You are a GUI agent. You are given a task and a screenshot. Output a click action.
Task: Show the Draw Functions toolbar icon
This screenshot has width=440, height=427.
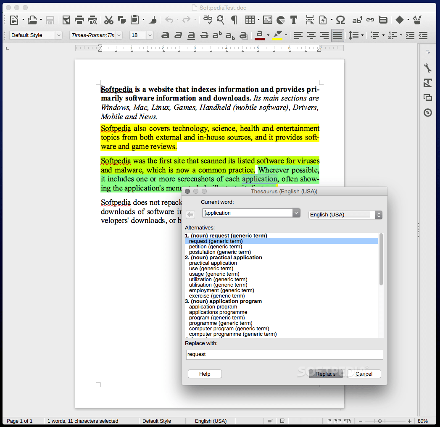click(x=417, y=20)
